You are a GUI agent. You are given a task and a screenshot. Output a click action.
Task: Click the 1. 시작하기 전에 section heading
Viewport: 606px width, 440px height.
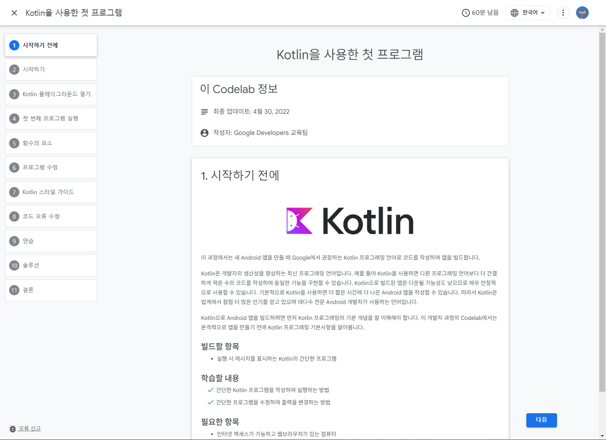[x=240, y=176]
